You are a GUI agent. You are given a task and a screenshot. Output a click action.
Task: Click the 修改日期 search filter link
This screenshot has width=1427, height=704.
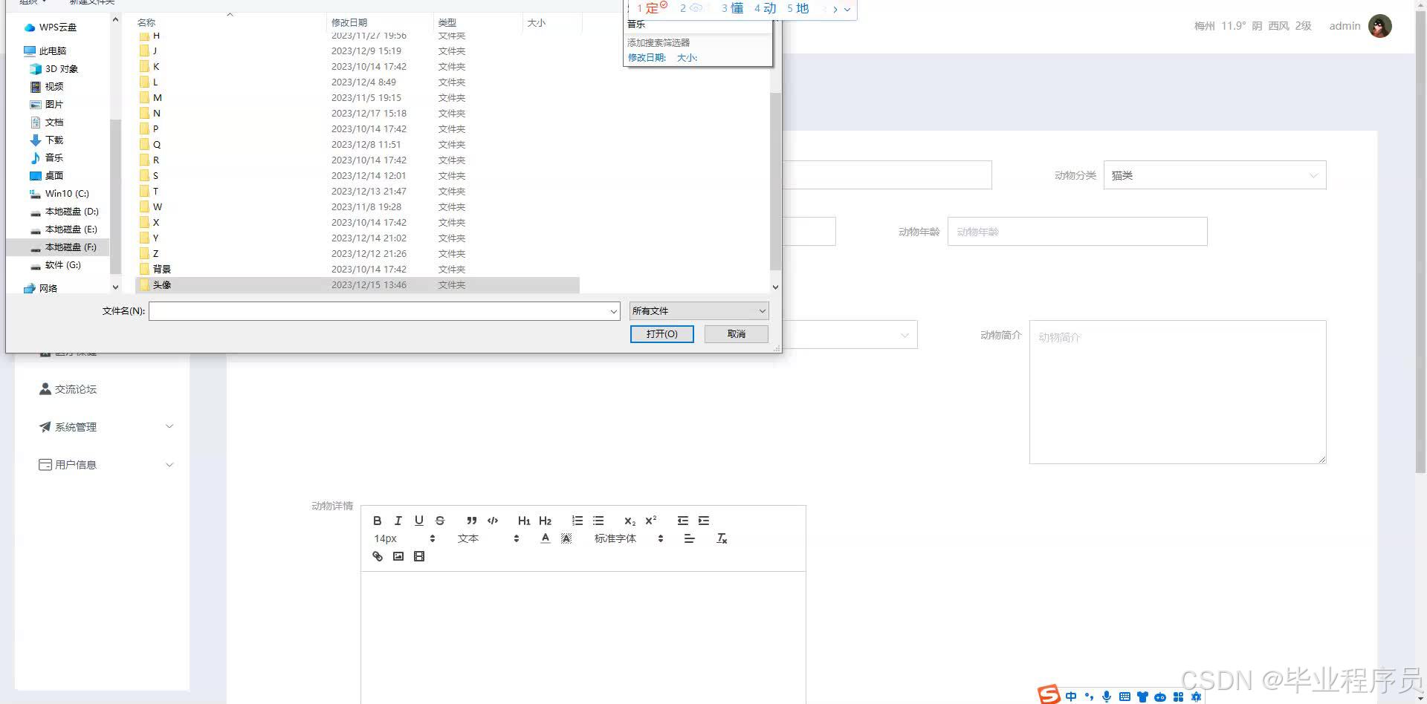(647, 57)
